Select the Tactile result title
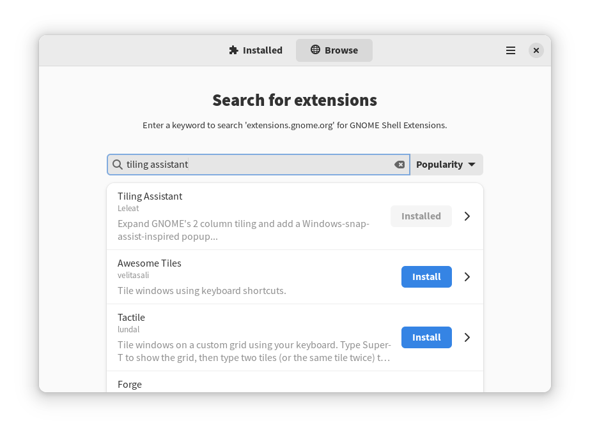The height and width of the screenshot is (435, 590). point(131,318)
